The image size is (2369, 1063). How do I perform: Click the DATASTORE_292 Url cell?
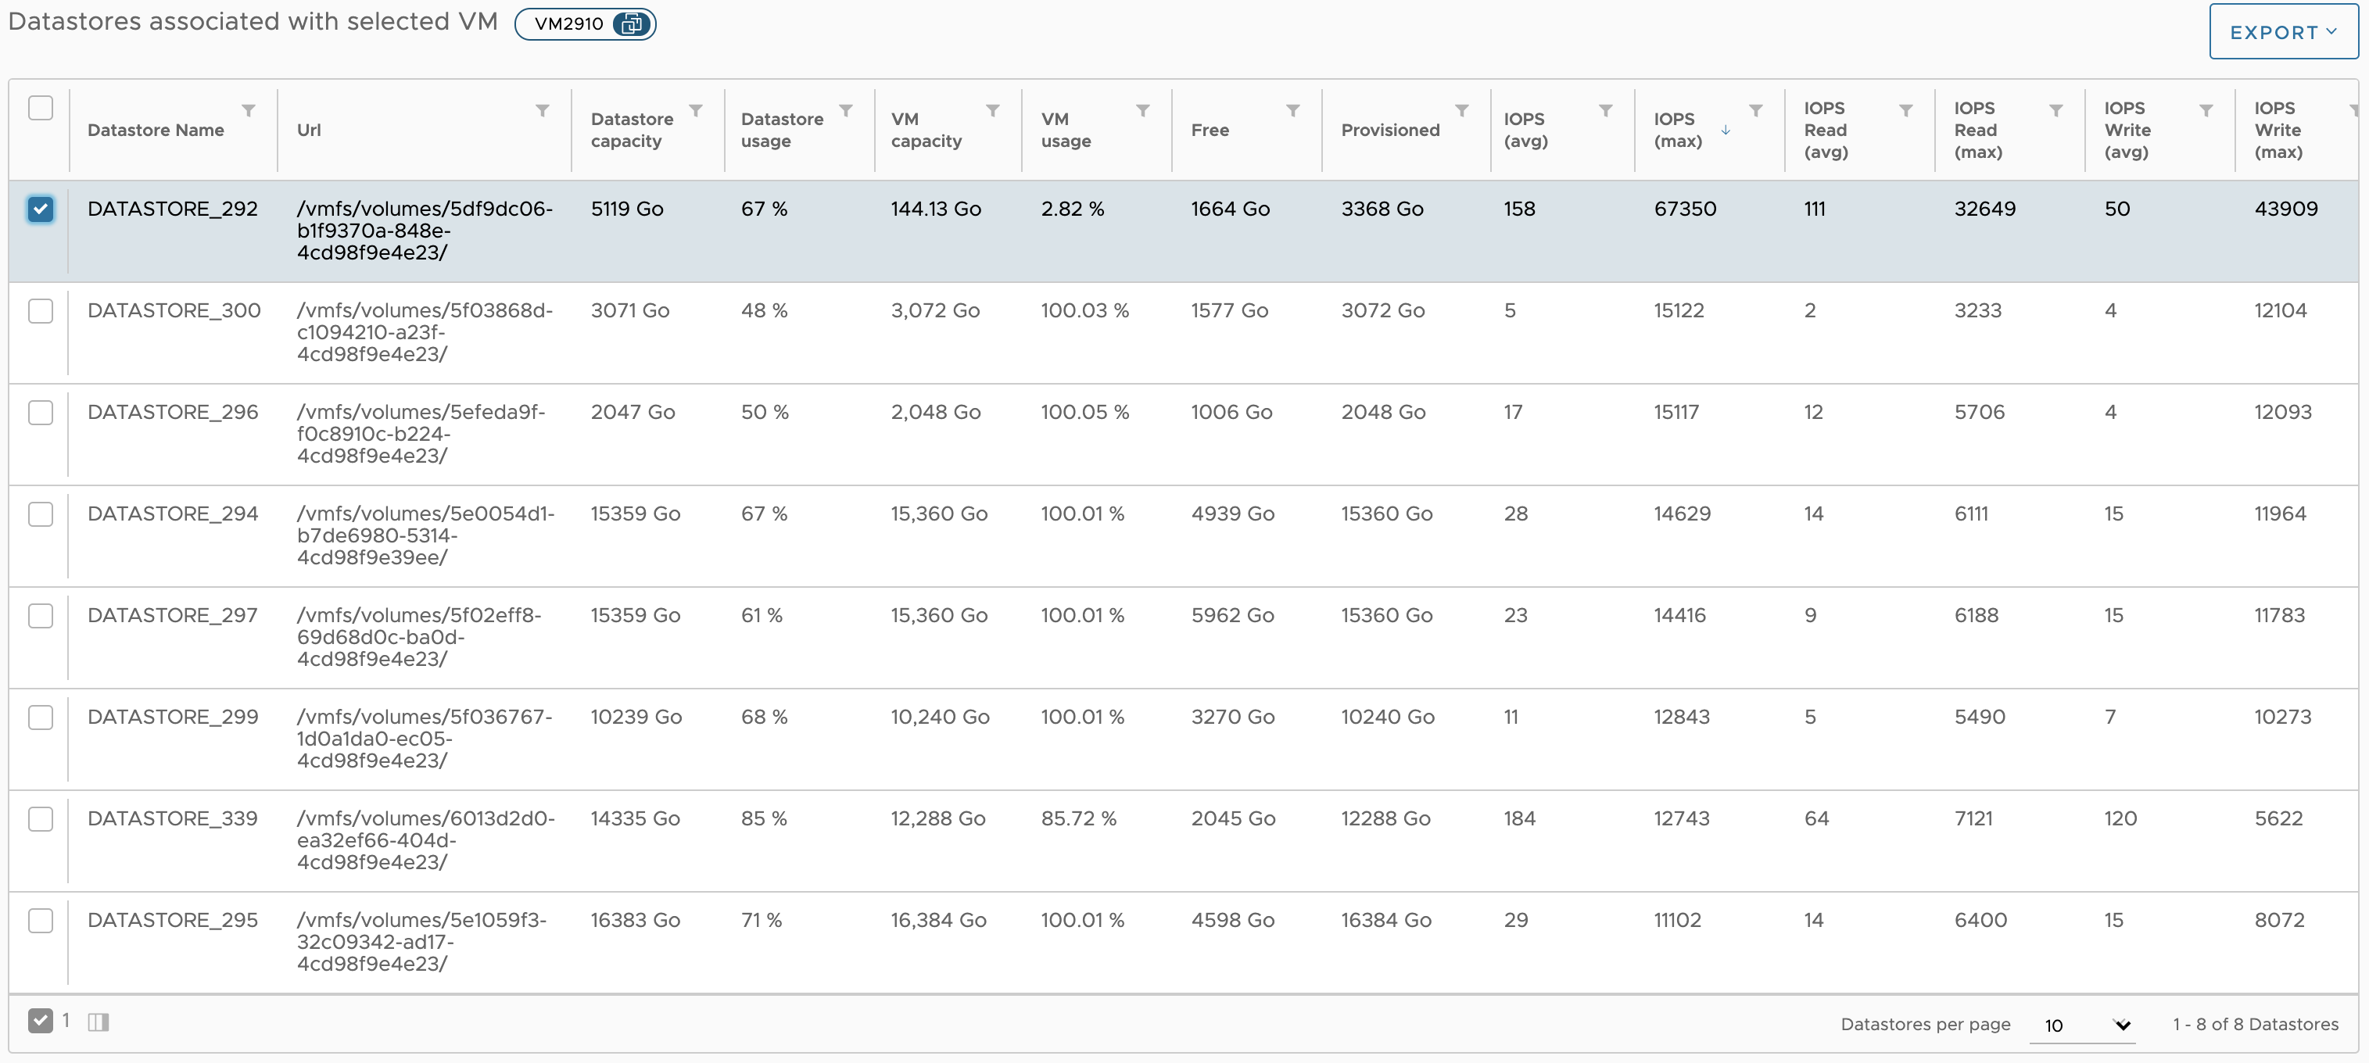click(x=425, y=231)
